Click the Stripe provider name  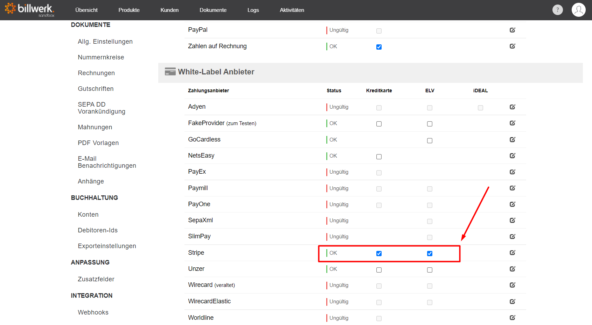click(196, 253)
